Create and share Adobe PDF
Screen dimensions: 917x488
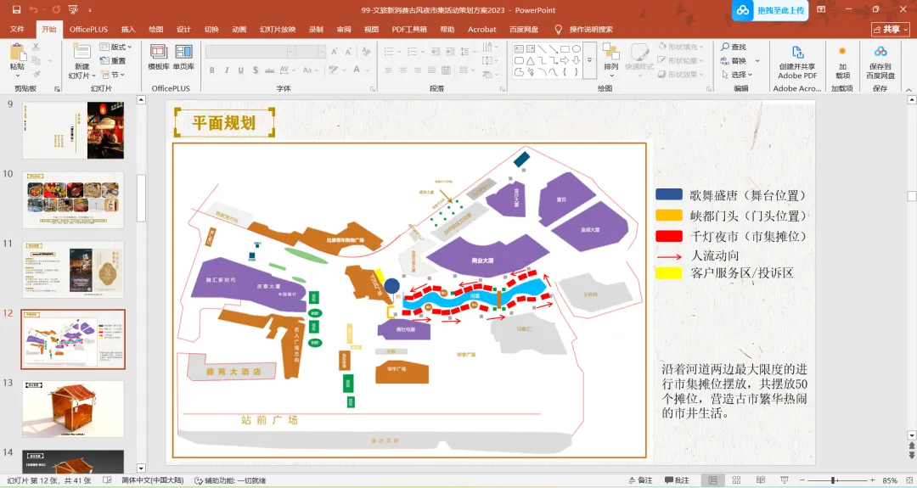point(797,62)
